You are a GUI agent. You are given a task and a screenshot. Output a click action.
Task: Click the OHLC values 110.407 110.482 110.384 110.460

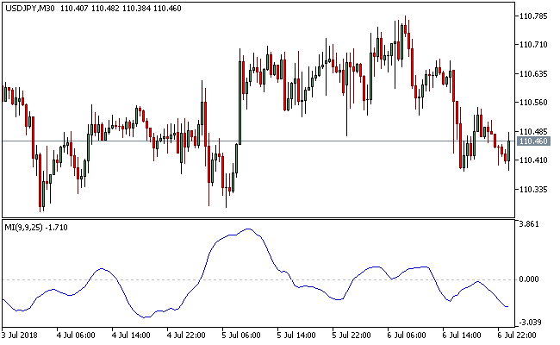[x=121, y=9]
